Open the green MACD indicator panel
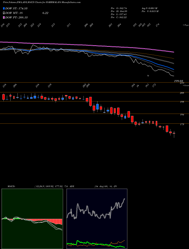Screen dimensions: 189x249 coord(32,219)
